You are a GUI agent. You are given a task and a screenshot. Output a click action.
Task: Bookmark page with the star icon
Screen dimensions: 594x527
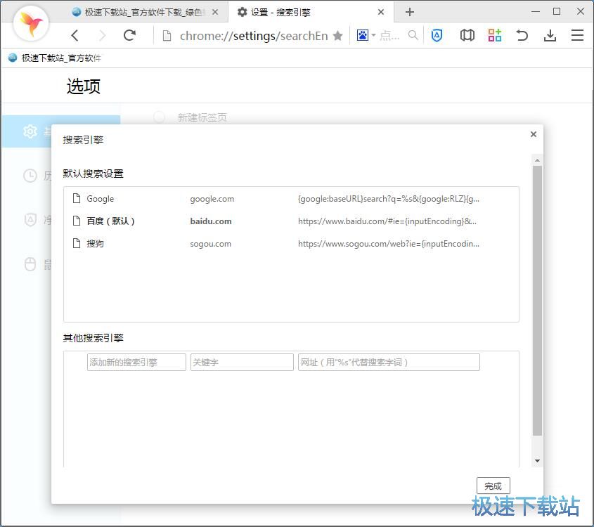(x=337, y=36)
